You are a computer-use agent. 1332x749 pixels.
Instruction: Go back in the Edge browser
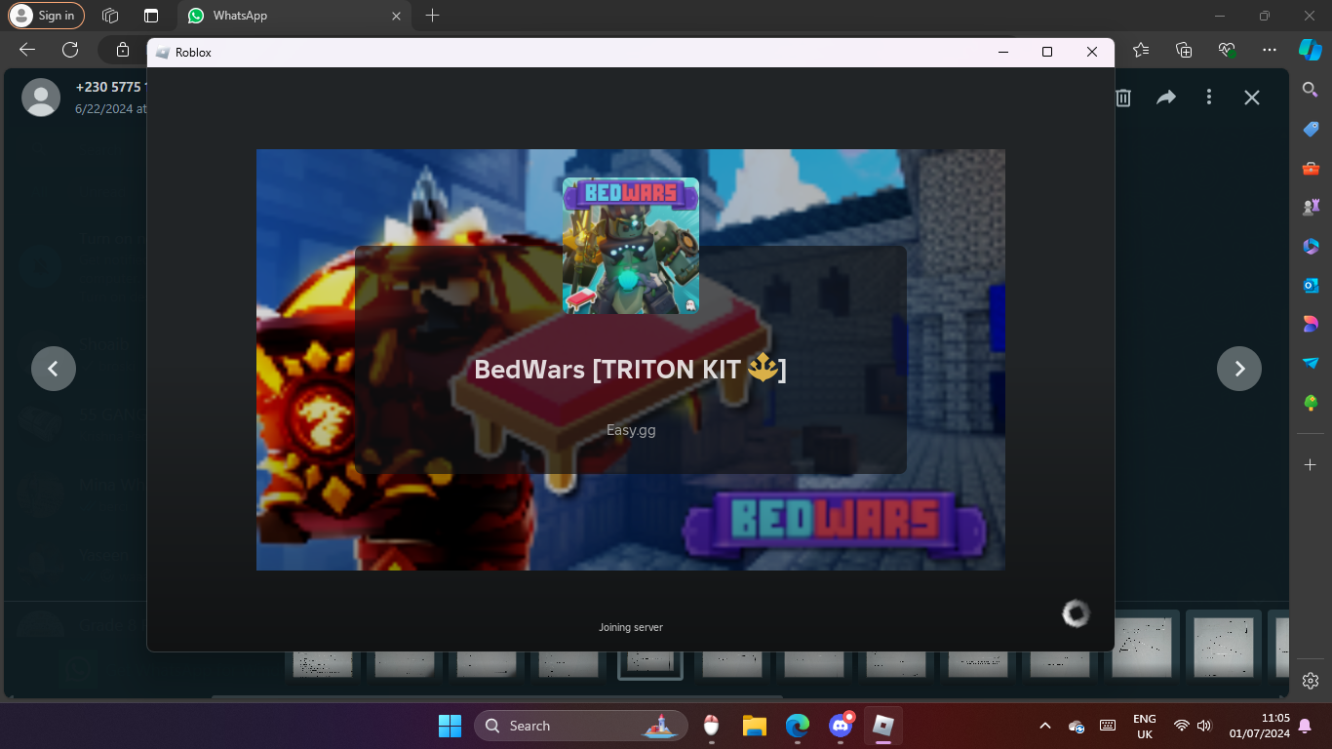27,50
